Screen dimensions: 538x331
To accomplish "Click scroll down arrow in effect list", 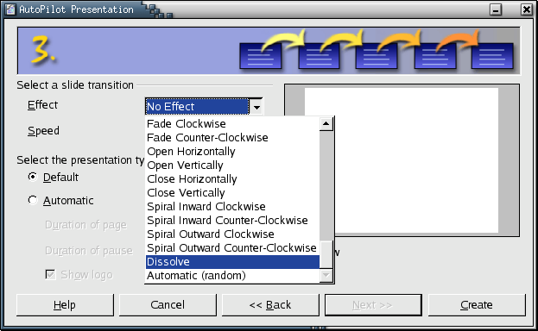I will pos(326,275).
